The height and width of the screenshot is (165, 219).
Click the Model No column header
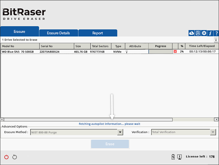click(20, 46)
